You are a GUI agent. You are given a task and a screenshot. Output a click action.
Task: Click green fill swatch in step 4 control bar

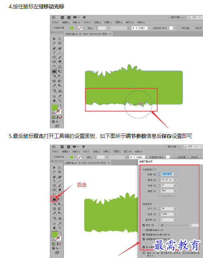[72, 28]
